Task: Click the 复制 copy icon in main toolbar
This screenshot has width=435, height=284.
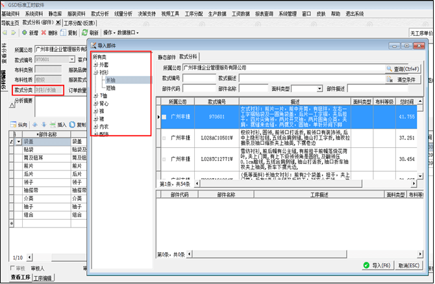Action: coord(63,32)
